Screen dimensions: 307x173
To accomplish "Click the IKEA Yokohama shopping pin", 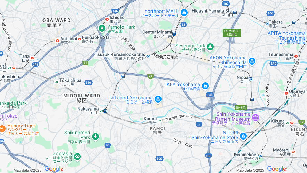I will tap(205, 86).
